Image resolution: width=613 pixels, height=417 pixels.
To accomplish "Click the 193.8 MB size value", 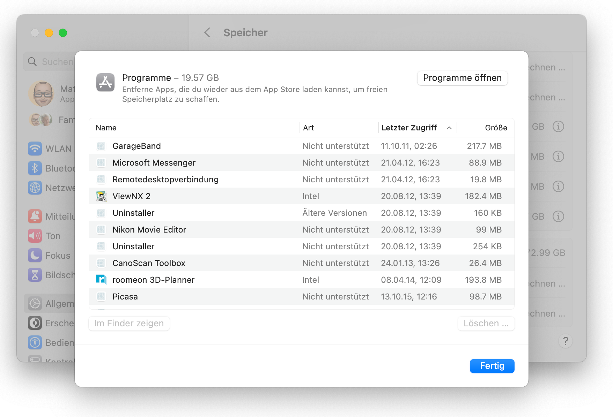I will [483, 280].
